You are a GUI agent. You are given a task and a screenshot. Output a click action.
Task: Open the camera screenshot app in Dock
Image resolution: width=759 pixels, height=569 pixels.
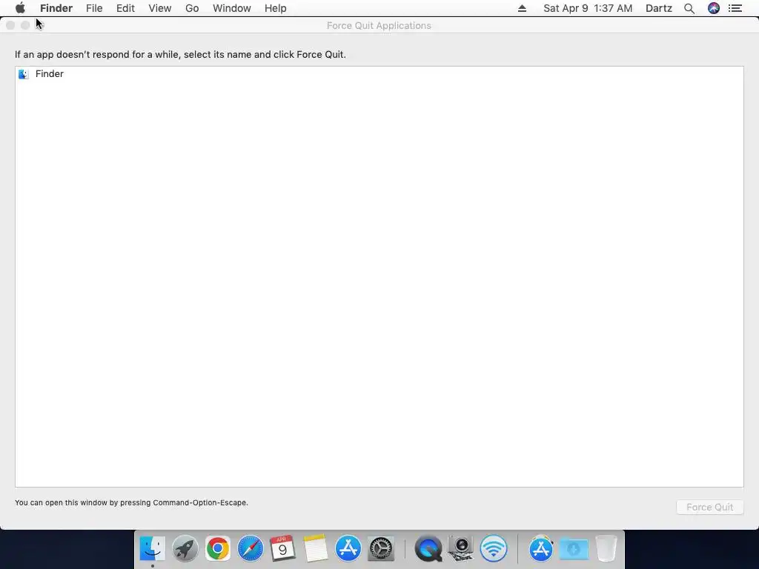click(460, 549)
